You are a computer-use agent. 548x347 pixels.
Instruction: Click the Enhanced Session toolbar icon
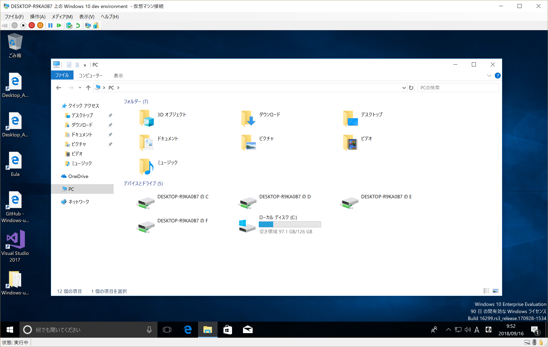coord(88,25)
